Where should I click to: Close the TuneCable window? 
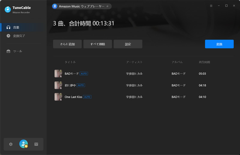click(x=234, y=6)
